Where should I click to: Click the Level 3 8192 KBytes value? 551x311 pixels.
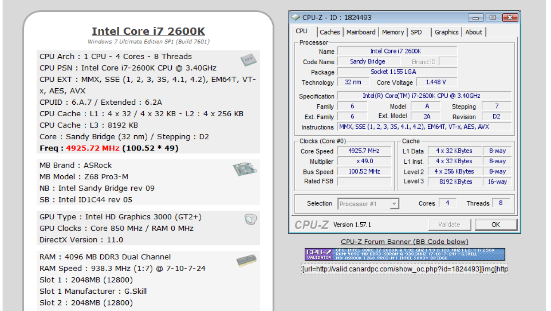point(454,181)
